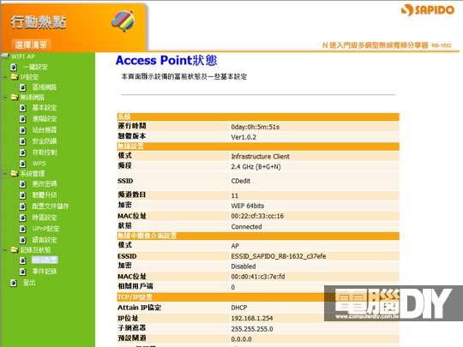463x347 pixels.
Task: Click the 選擇清單 label button
Action: (x=31, y=45)
